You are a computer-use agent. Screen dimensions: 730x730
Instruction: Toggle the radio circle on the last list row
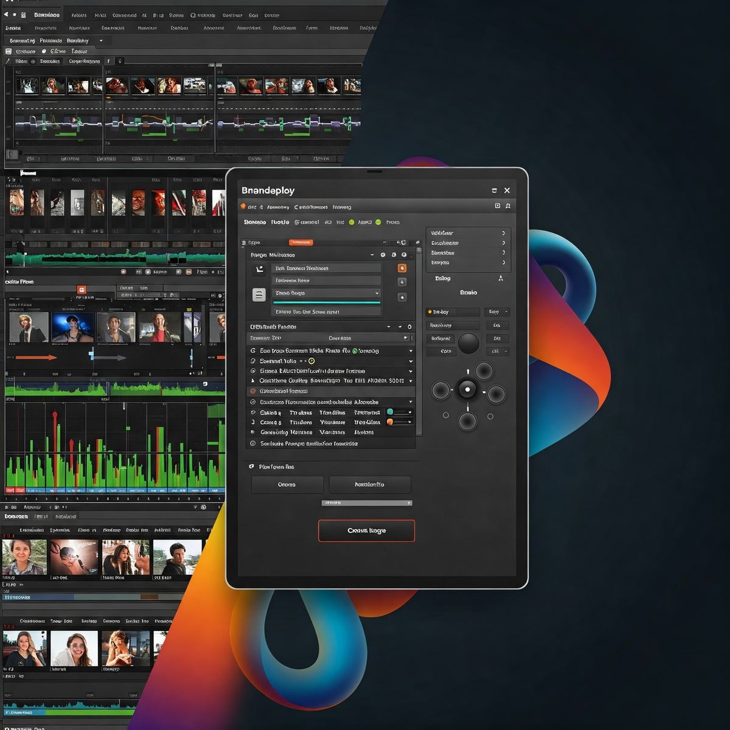253,443
